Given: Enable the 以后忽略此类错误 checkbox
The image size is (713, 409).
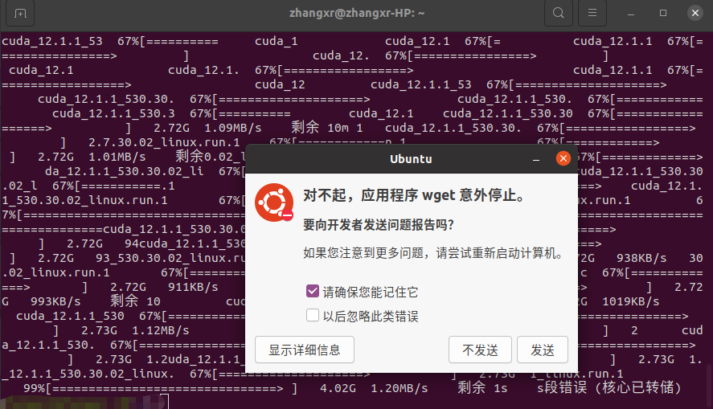Looking at the screenshot, I should click(x=313, y=315).
